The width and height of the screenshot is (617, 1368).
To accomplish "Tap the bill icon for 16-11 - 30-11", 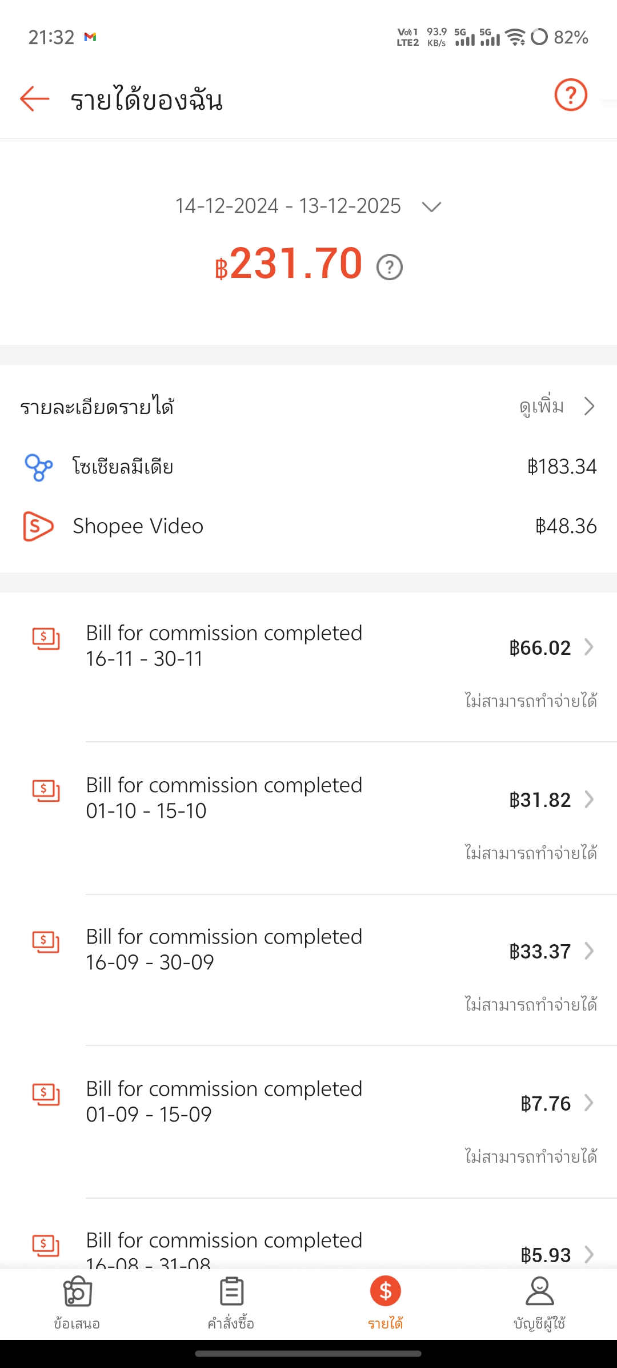I will (46, 638).
